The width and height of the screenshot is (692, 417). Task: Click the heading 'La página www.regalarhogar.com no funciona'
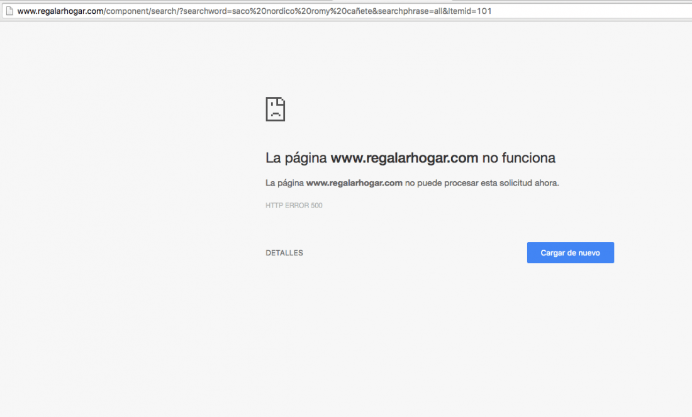click(x=410, y=158)
